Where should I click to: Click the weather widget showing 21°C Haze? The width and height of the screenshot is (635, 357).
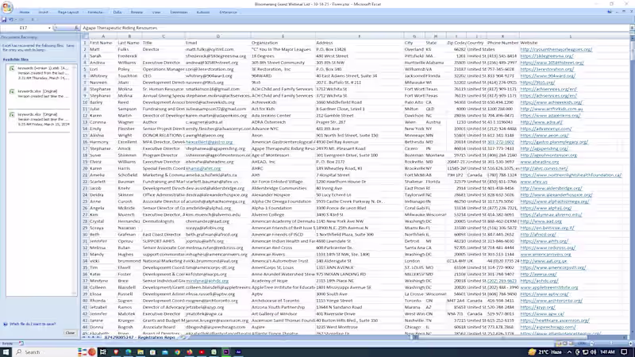(x=545, y=352)
